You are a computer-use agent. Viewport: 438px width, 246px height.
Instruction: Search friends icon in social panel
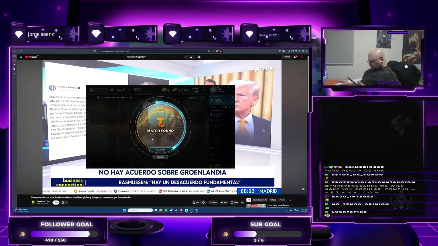tap(233, 107)
